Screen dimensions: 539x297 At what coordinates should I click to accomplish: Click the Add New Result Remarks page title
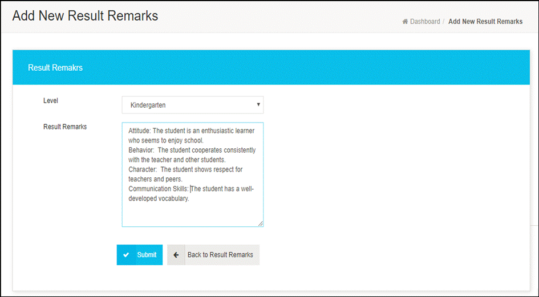85,16
